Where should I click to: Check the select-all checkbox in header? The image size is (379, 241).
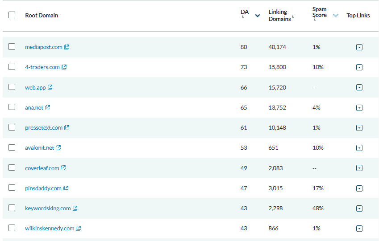click(x=12, y=15)
